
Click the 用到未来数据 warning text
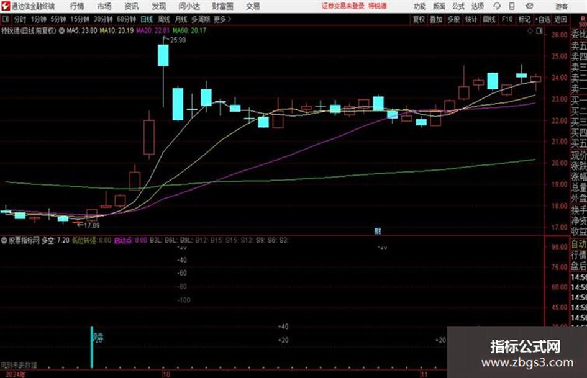pyautogui.click(x=19, y=365)
